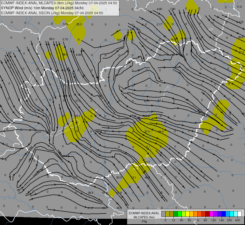Viewport: 245px width, 225px height.
Task: Select the 38.0 map value
Action: (x=52, y=39)
